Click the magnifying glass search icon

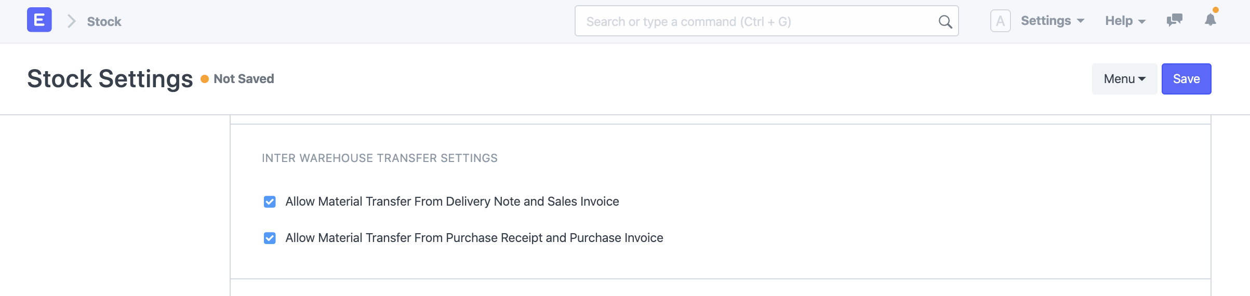coord(945,22)
